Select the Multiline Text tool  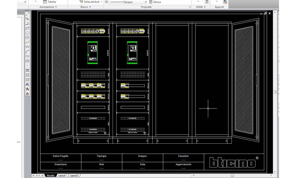coord(28,84)
